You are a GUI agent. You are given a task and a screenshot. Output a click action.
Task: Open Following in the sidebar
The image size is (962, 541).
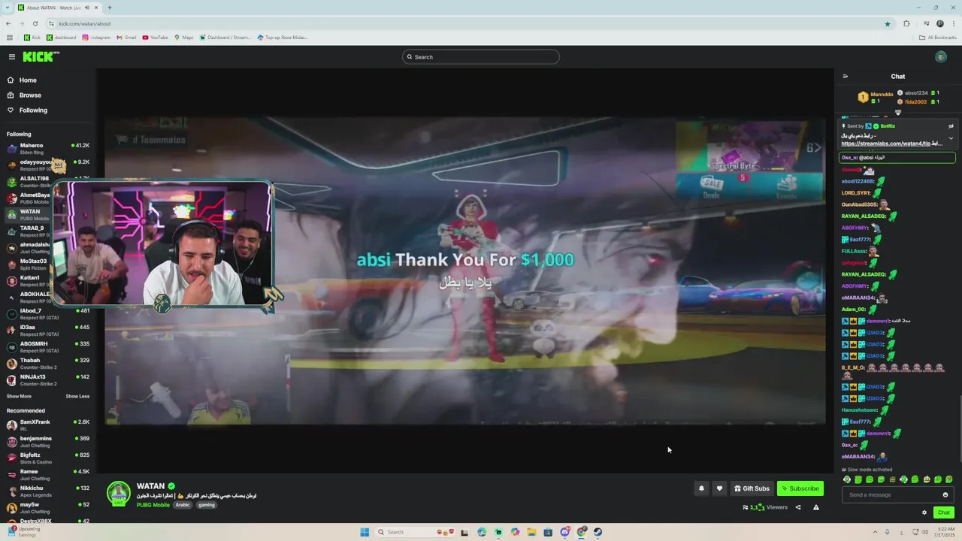point(33,110)
